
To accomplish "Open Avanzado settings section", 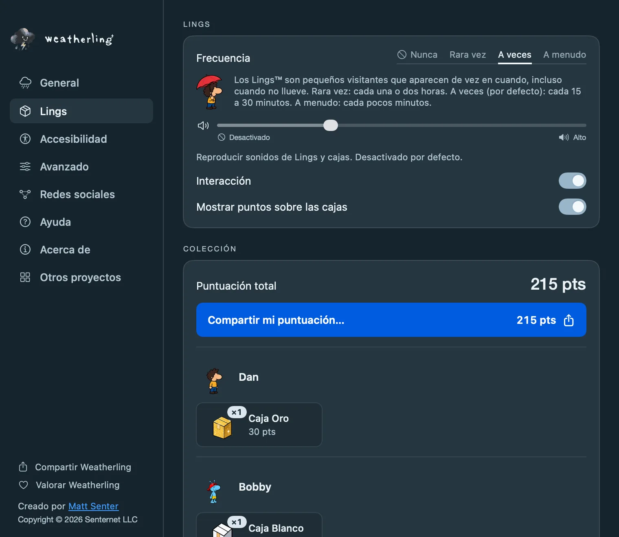I will pyautogui.click(x=81, y=166).
